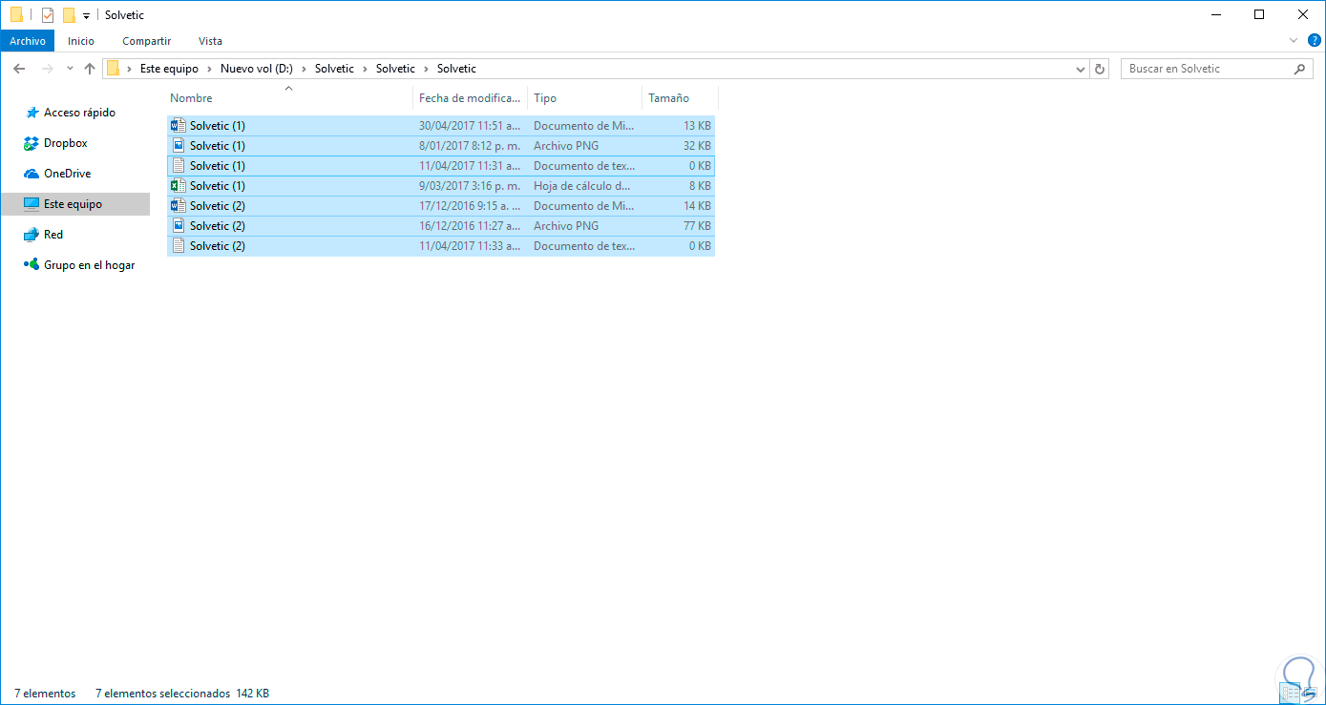
Task: Click PNG icon of 32 KB Solvetic (1)
Action: [x=178, y=146]
